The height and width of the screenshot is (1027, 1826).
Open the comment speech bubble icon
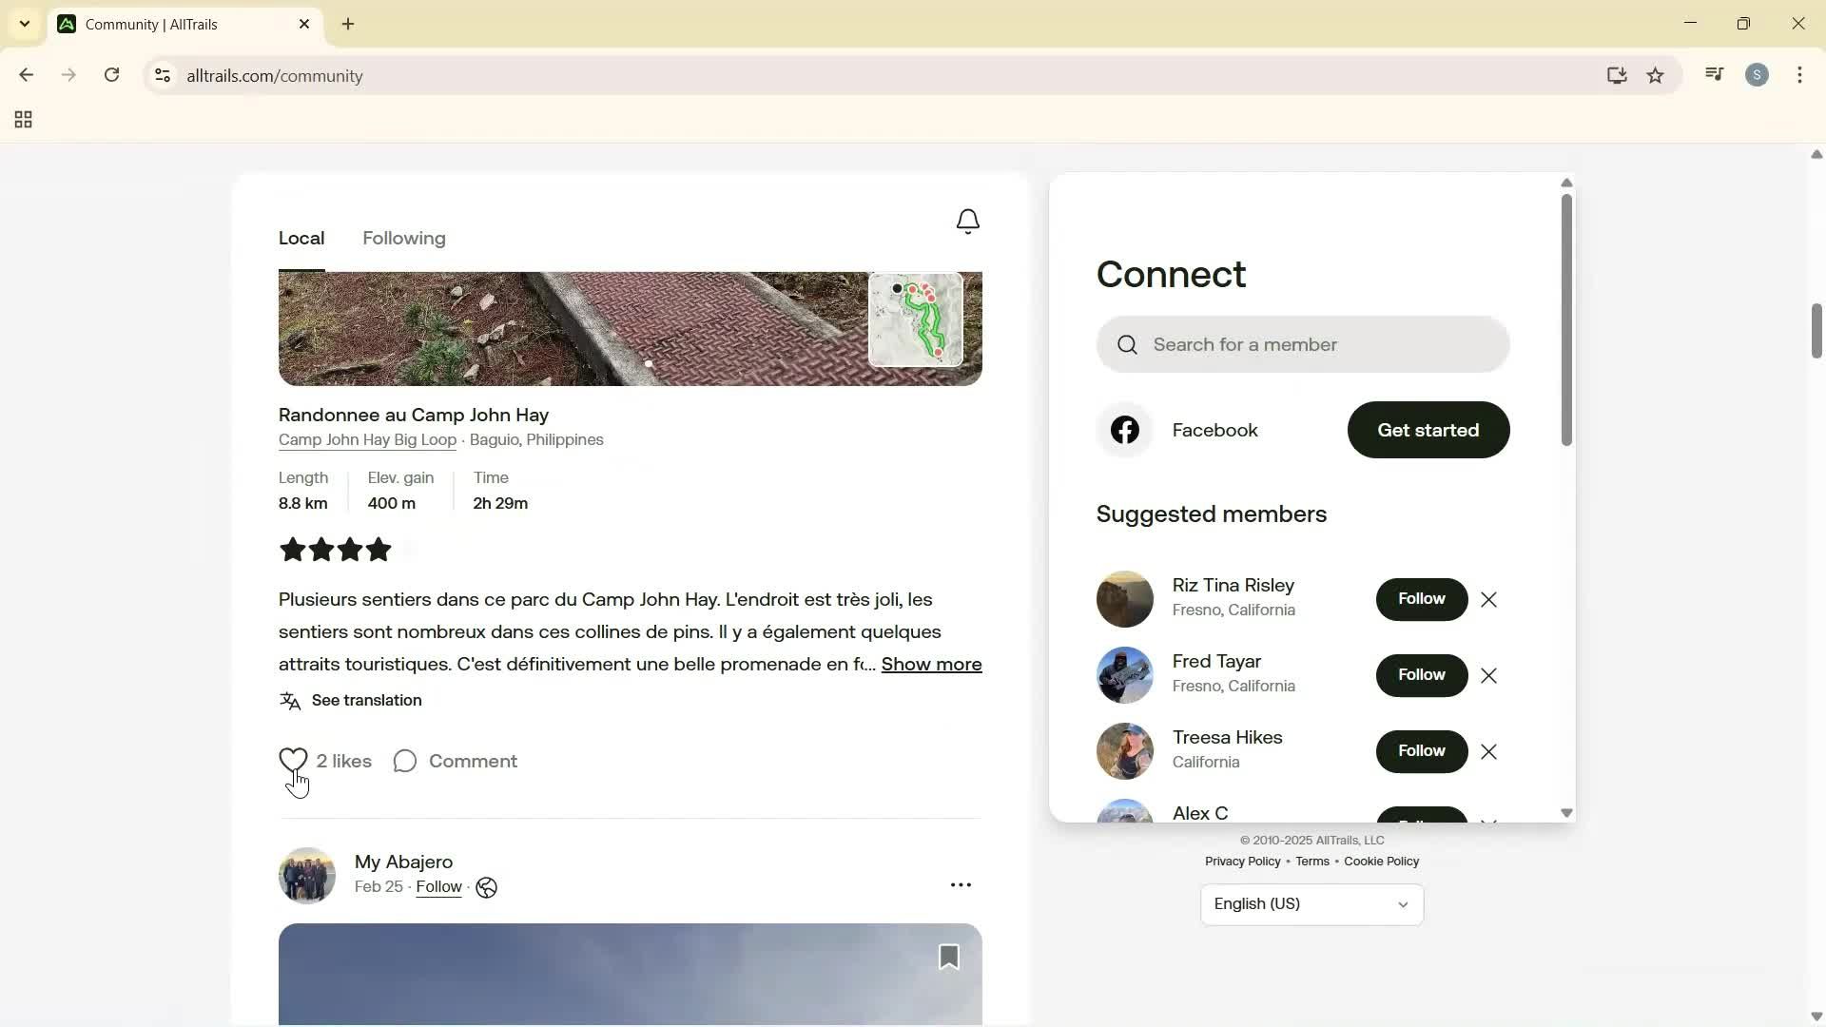tap(405, 762)
